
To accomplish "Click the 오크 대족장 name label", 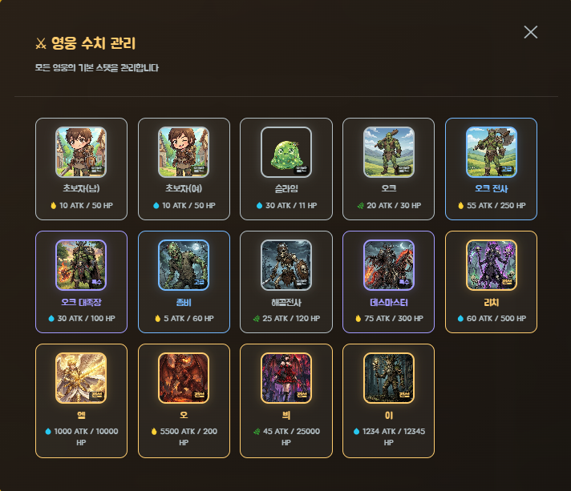I will pos(81,302).
